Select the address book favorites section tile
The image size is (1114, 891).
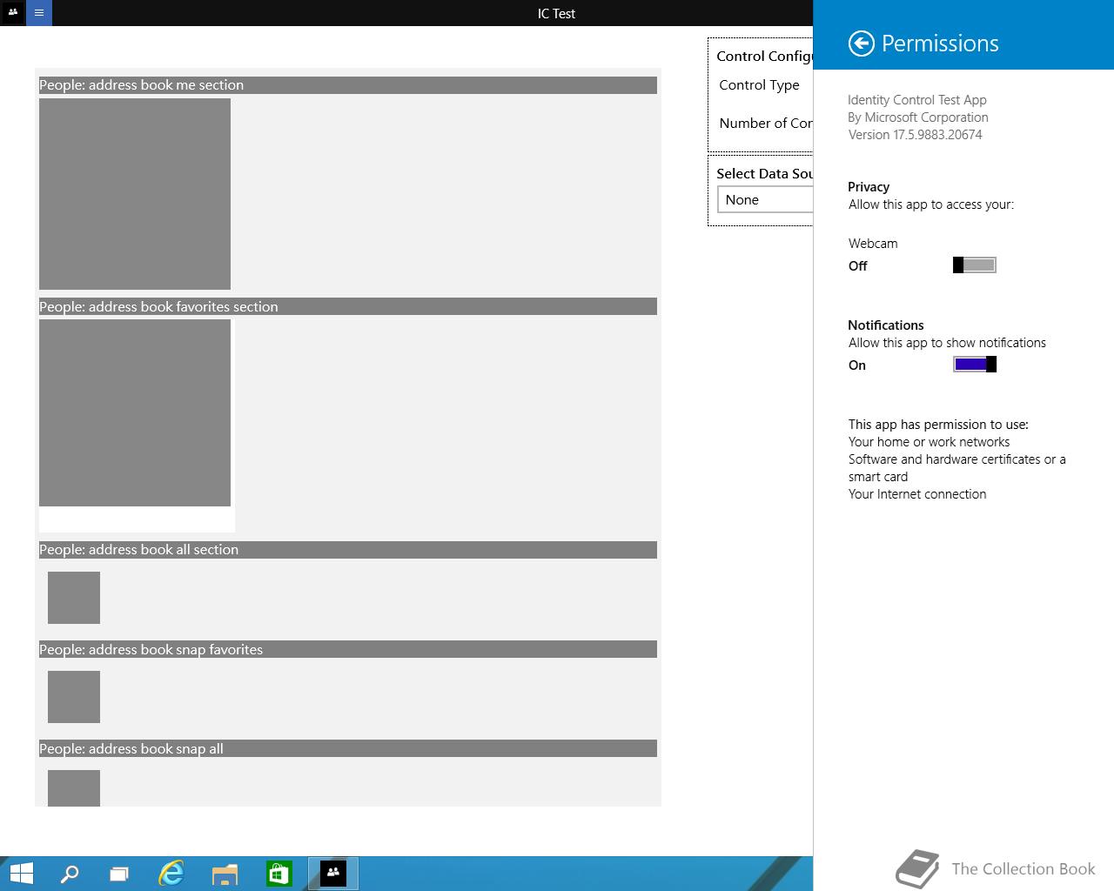click(x=135, y=412)
